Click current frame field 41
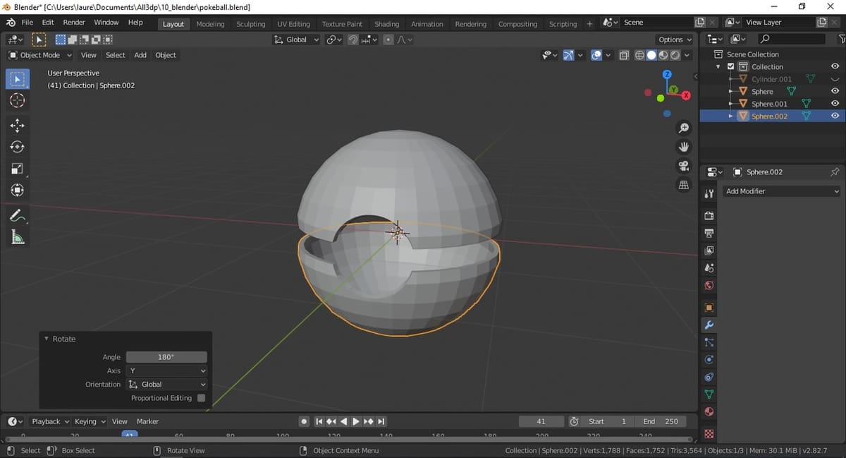This screenshot has height=458, width=846. pyautogui.click(x=541, y=421)
